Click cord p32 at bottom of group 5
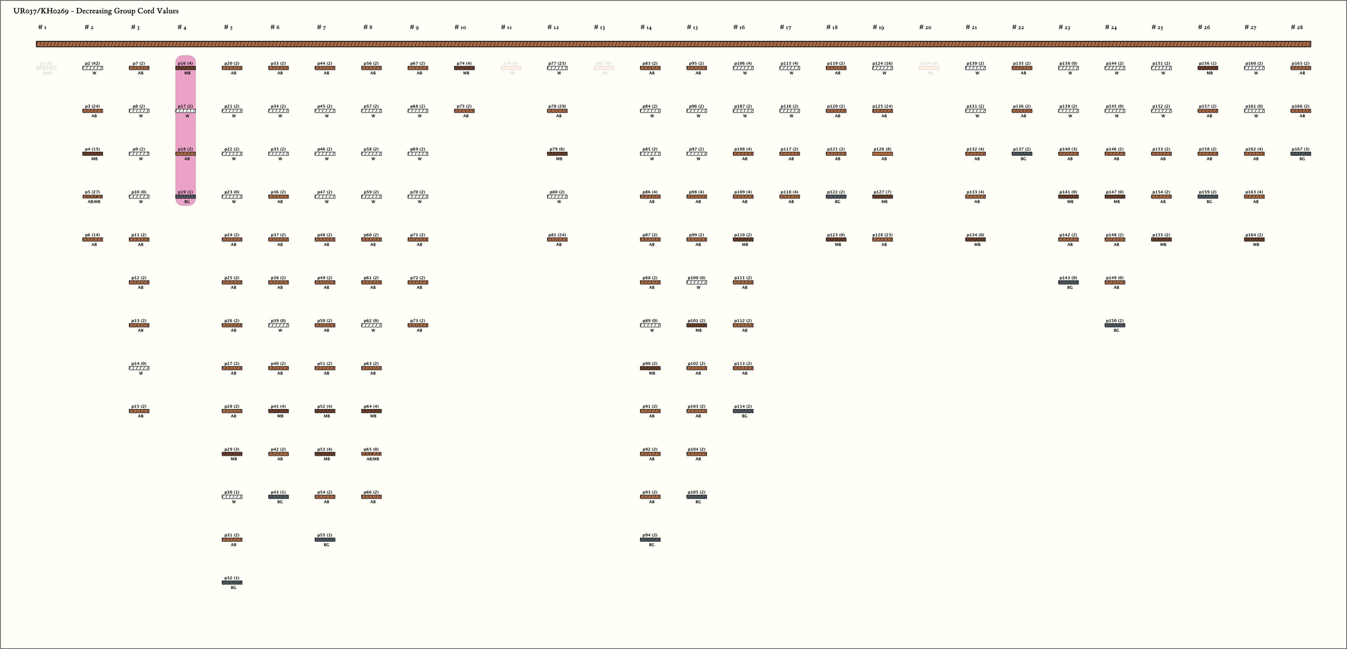Viewport: 1347px width, 649px height. pyautogui.click(x=232, y=583)
